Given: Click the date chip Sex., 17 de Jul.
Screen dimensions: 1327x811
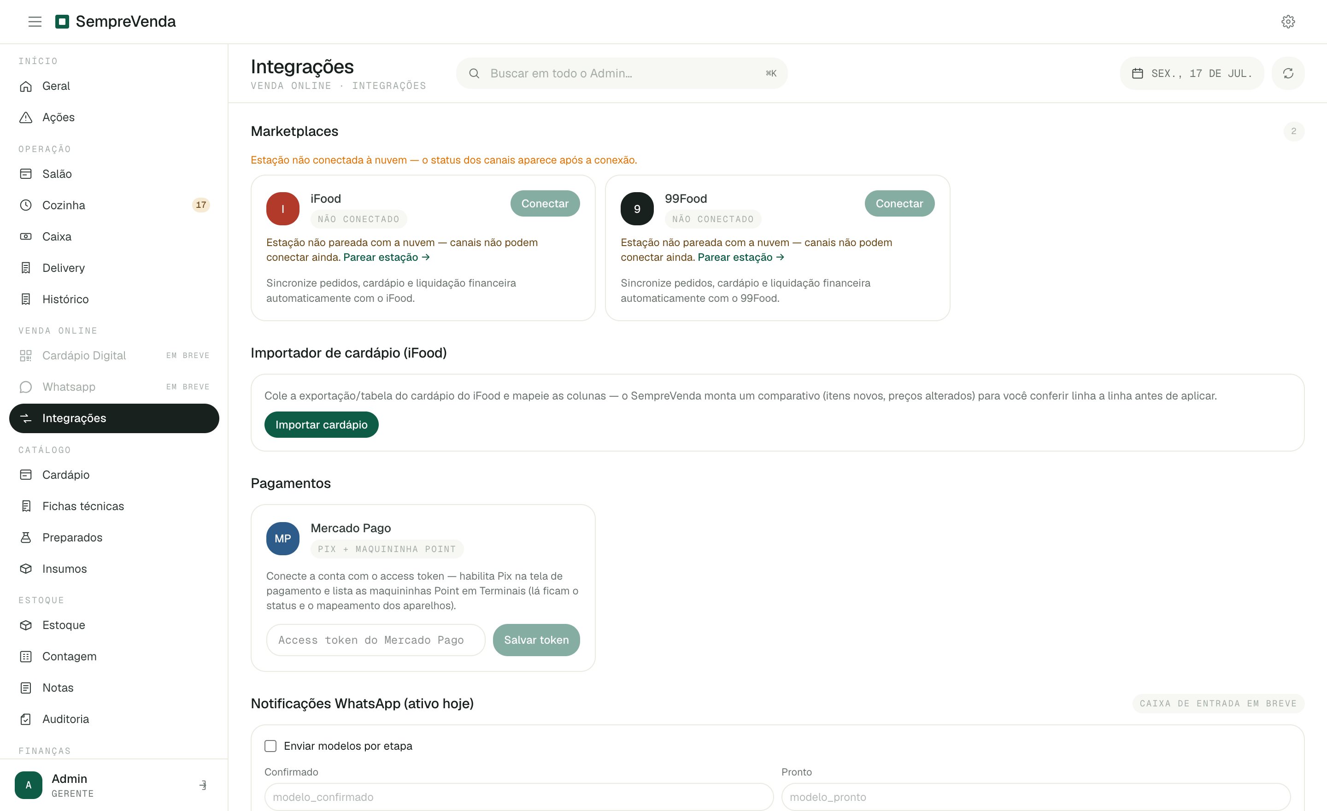Looking at the screenshot, I should coord(1192,73).
